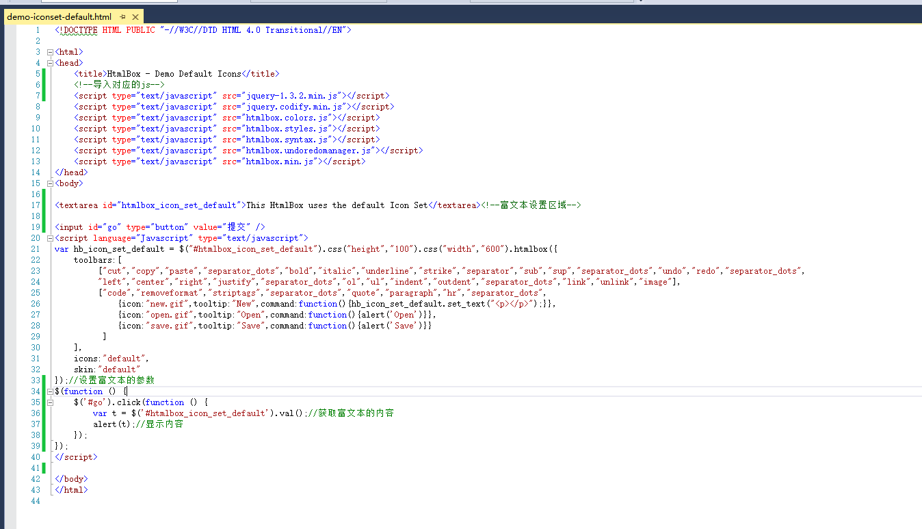Click the "paste" toolbar string
This screenshot has height=529, width=922.
[x=182, y=271]
